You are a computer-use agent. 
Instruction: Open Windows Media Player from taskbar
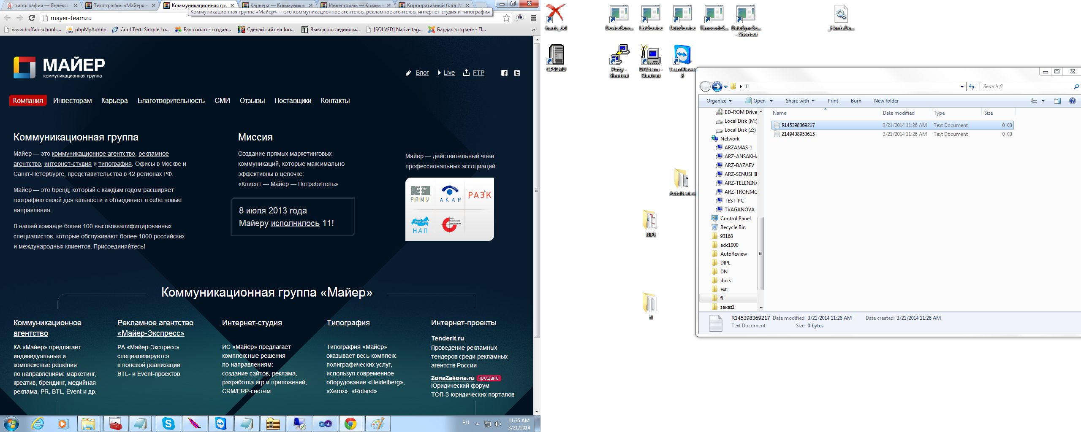(x=63, y=424)
